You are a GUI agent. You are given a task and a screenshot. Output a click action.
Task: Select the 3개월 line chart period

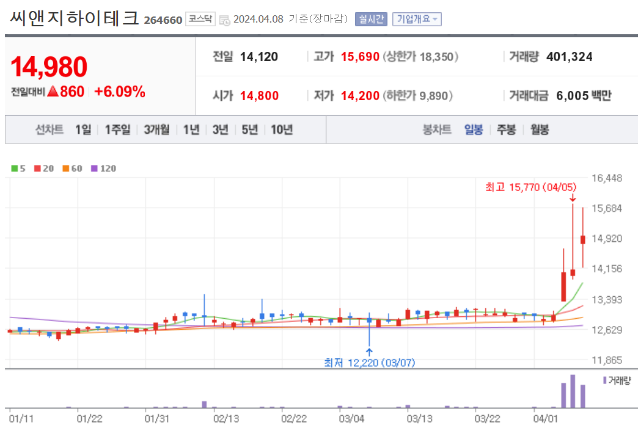point(156,129)
